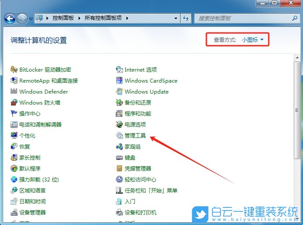Open BitLocker 驱动器加密 icon

click(14, 69)
